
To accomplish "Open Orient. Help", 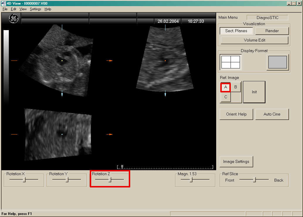I will (236, 114).
